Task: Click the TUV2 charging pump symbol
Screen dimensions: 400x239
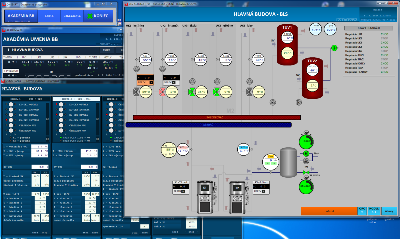Action: point(299,102)
